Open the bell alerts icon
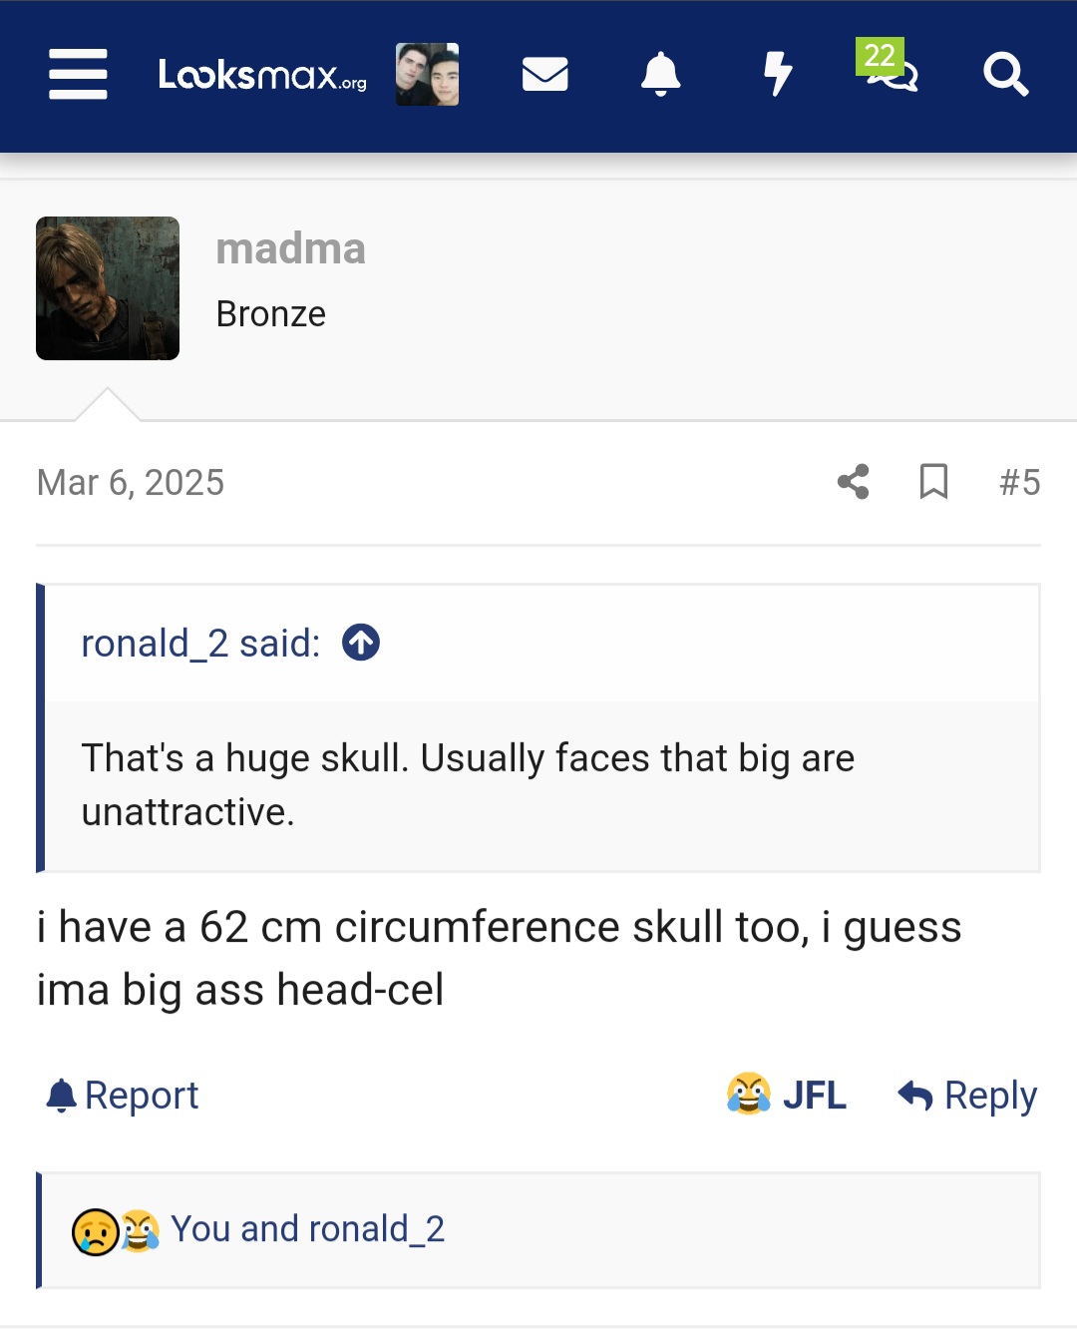 click(x=660, y=74)
